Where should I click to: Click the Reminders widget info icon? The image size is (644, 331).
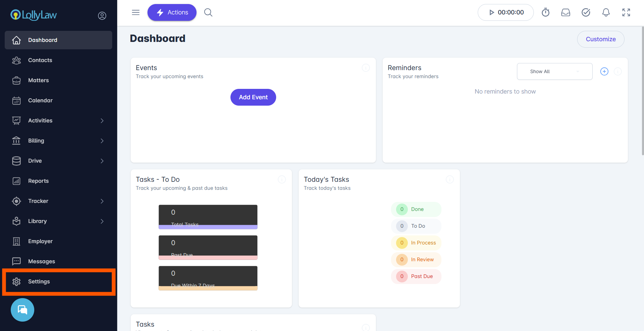point(618,71)
